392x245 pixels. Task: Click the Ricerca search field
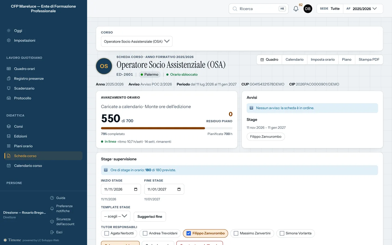coord(259,9)
